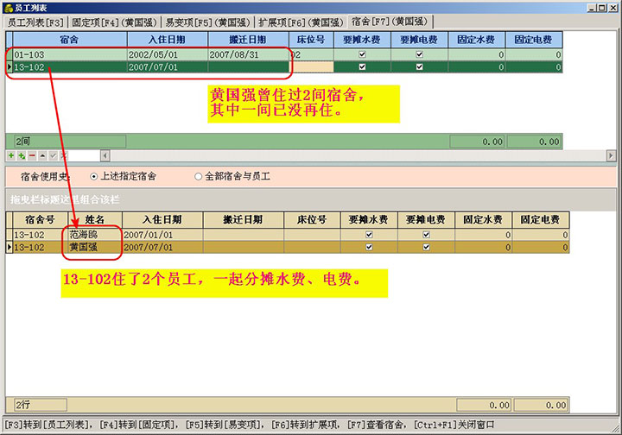This screenshot has height=435, width=622.
Task: Click the 床位号 cell of the 13-102 row
Action: [309, 66]
